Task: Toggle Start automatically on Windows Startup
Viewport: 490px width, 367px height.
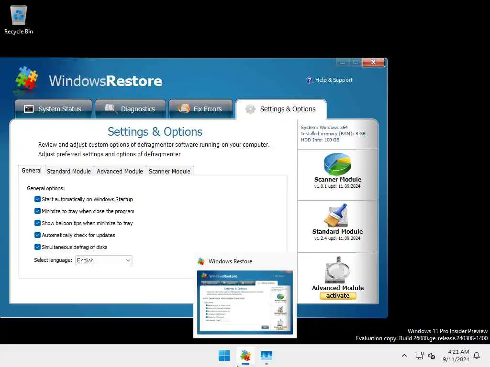Action: click(37, 199)
